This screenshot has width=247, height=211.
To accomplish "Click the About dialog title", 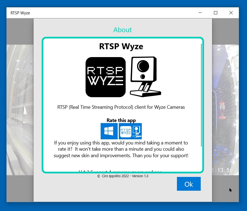I will [122, 30].
